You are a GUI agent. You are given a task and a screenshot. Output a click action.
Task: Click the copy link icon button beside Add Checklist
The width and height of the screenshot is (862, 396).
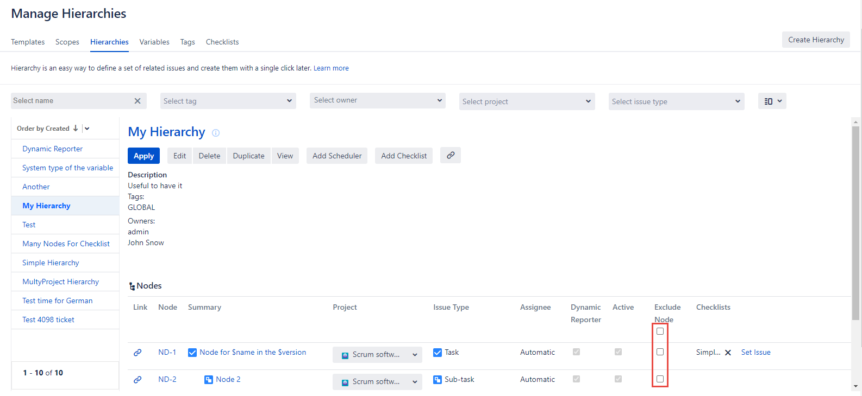pyautogui.click(x=450, y=155)
